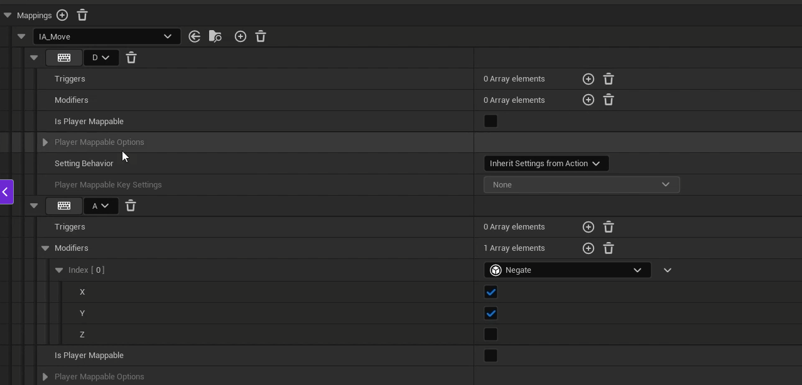Open element options chevron beside Negate
This screenshot has width=802, height=385.
pyautogui.click(x=668, y=270)
